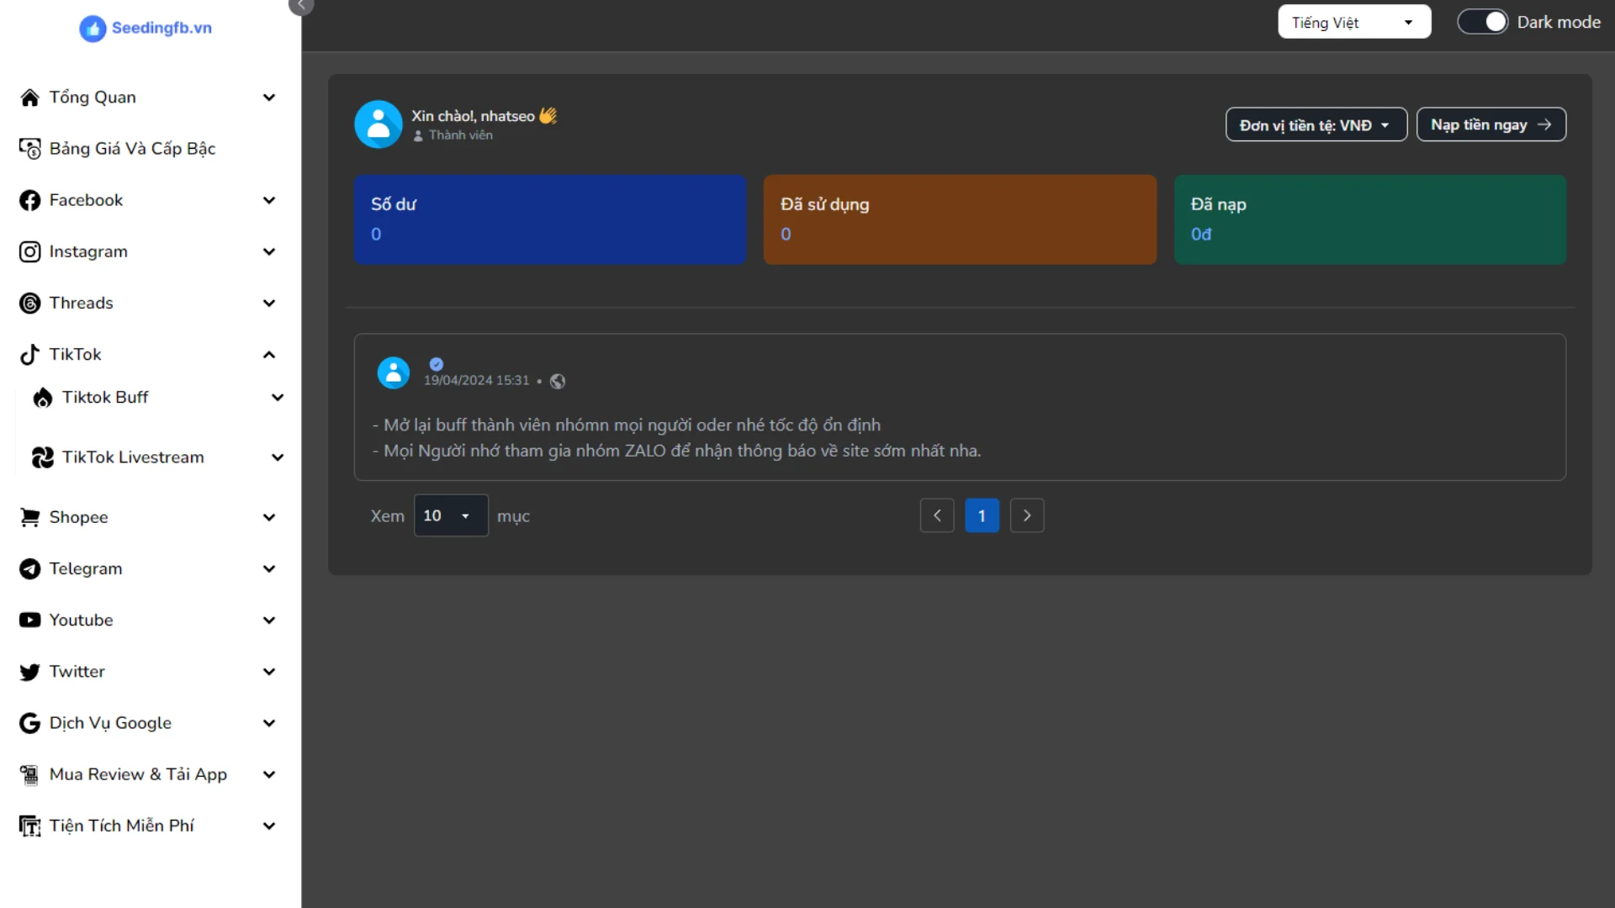Click the Đã nạp card
The width and height of the screenshot is (1615, 908).
click(x=1370, y=219)
